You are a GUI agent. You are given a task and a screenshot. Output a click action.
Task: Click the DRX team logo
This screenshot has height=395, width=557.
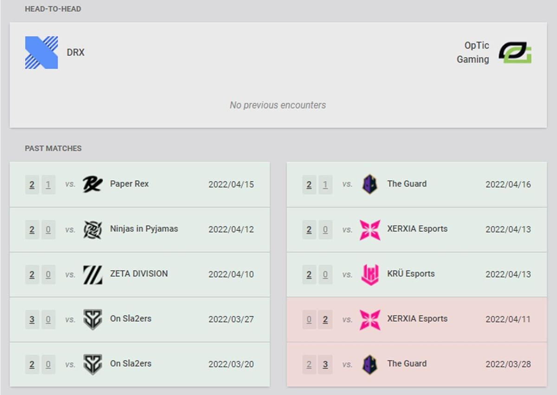click(41, 52)
